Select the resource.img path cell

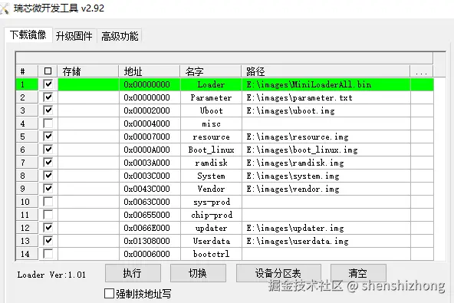coord(327,137)
